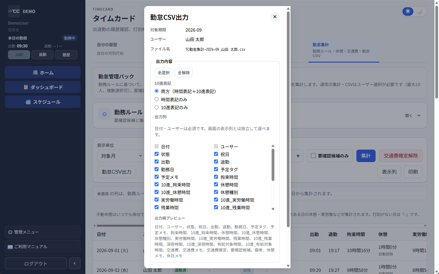This screenshot has height=274, width=439.
Task: Click the dialog's vertical scrollbar thumb
Action: click(x=288, y=119)
